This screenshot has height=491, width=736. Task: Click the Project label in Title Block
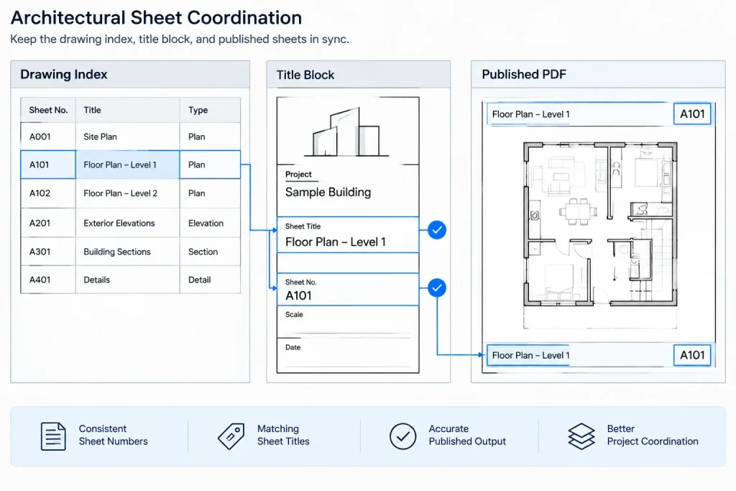coord(298,174)
